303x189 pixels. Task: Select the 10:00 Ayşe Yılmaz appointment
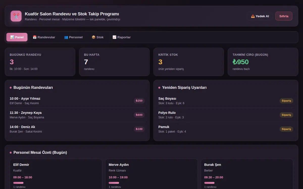tap(77, 101)
